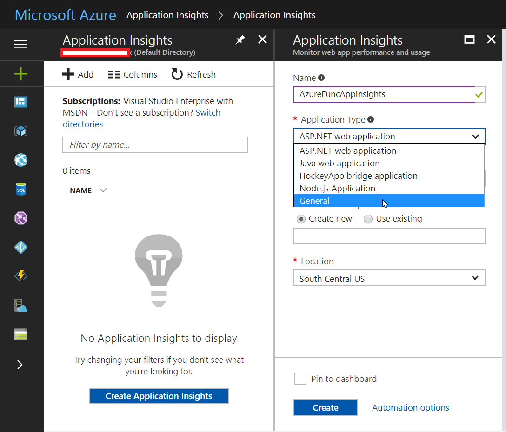Open the Location dropdown
Screen dimensions: 506x432
(x=389, y=278)
